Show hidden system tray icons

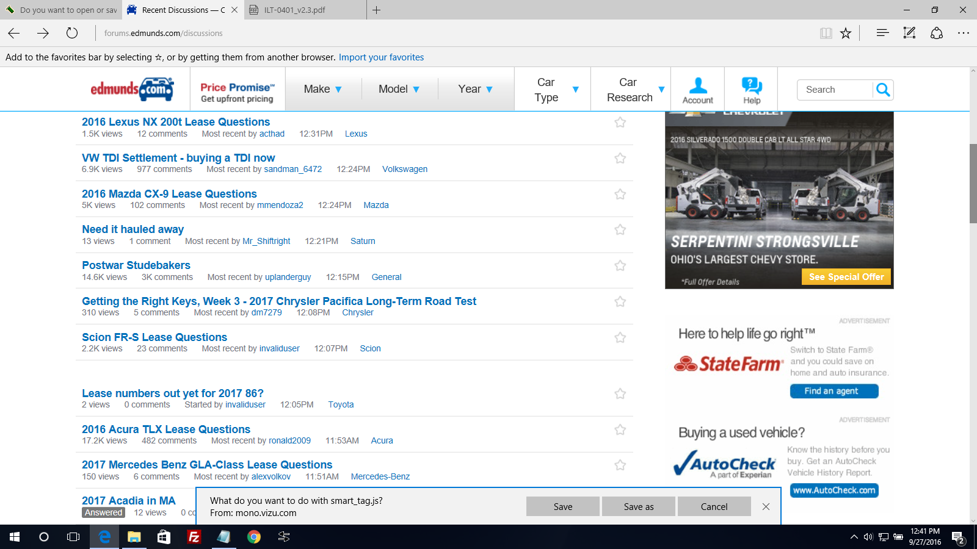[x=854, y=537]
